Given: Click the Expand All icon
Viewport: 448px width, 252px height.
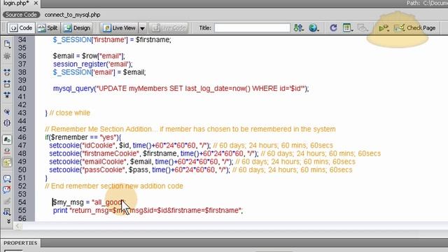Looking at the screenshot, I should coord(7,94).
